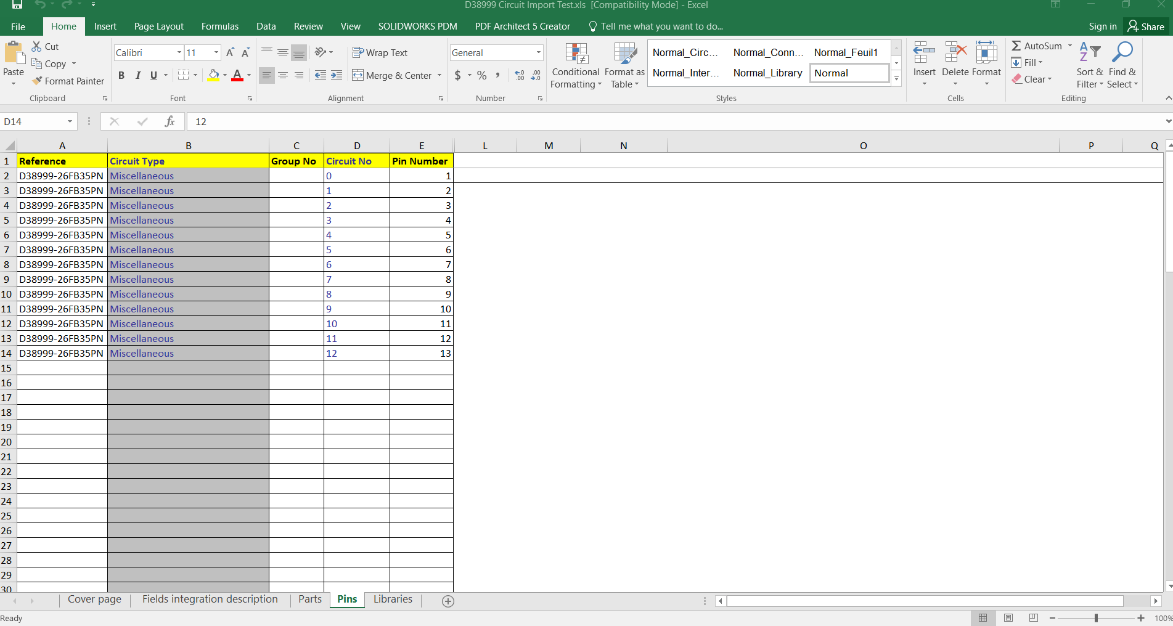The width and height of the screenshot is (1173, 626).
Task: Click the Save icon in title bar
Action: (17, 4)
